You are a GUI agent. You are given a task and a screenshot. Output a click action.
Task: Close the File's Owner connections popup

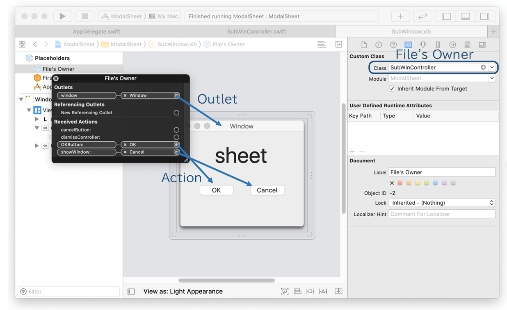coord(56,78)
